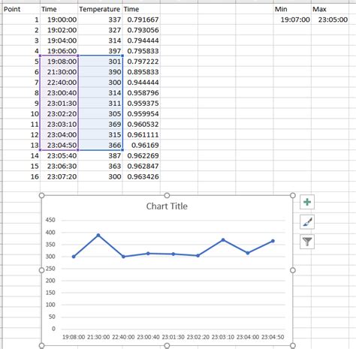Viewport: 356px width, 349px height.
Task: Select temperature cell 311
Action: [x=100, y=104]
